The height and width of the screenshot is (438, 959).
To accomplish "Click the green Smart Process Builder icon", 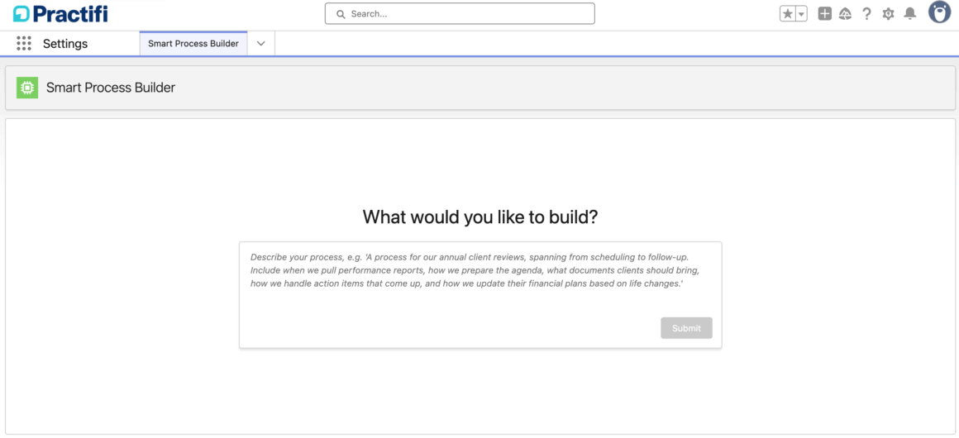I will tap(27, 88).
